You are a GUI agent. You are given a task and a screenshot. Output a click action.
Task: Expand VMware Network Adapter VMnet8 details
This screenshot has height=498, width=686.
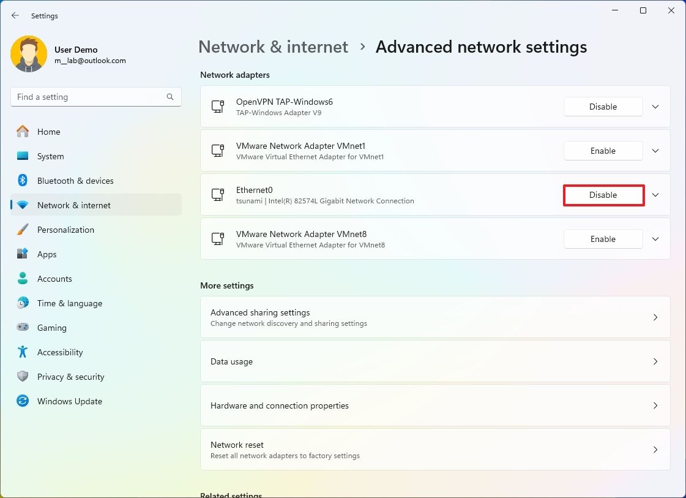655,239
